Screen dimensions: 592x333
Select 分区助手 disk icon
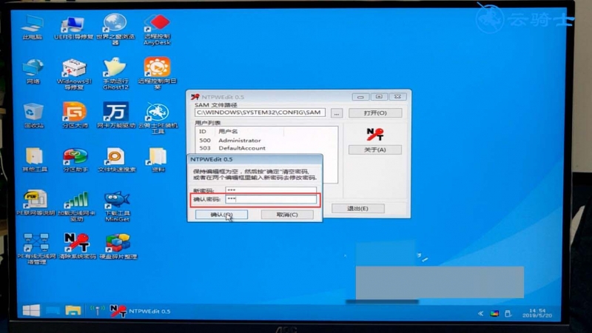point(75,160)
